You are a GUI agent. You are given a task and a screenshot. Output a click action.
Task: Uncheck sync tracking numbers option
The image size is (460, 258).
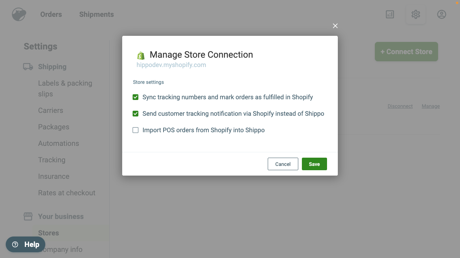pyautogui.click(x=135, y=97)
